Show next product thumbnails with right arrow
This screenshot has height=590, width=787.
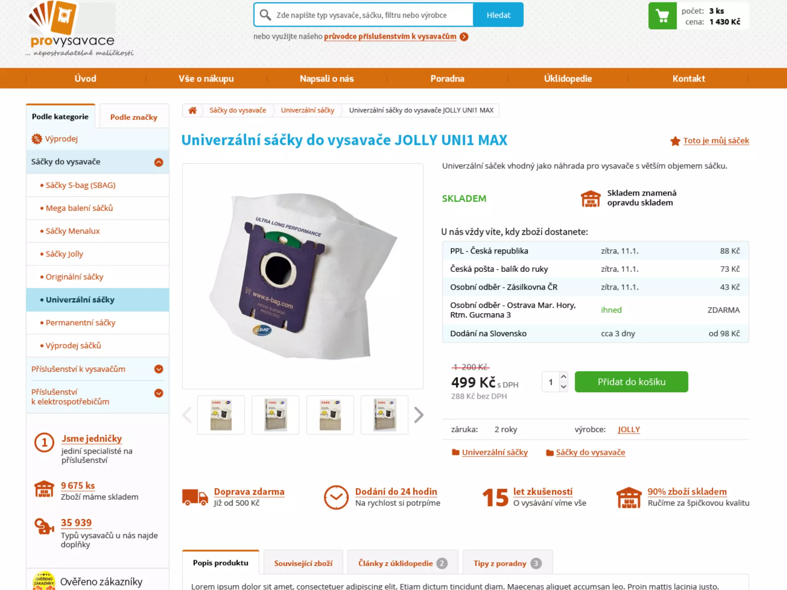pos(418,415)
